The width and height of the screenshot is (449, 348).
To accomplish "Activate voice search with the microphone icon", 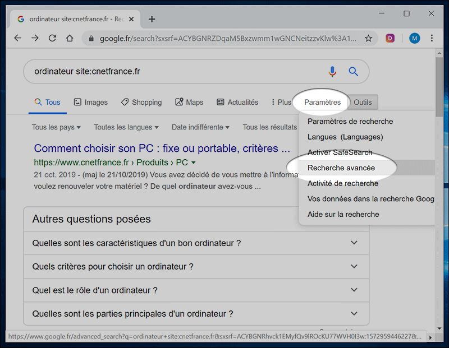I will pos(332,71).
